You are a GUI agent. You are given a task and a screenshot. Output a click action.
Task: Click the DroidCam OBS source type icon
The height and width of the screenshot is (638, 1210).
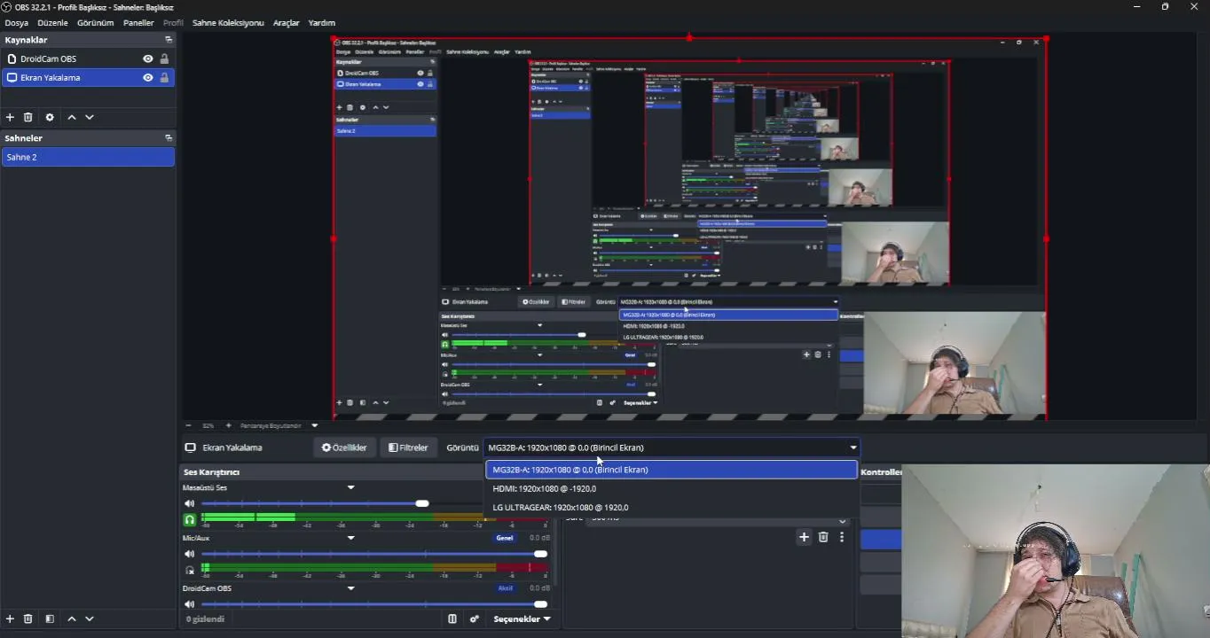12,58
